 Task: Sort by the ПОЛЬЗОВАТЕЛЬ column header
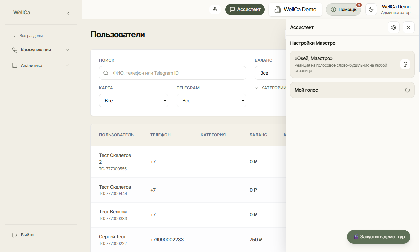tap(116, 135)
